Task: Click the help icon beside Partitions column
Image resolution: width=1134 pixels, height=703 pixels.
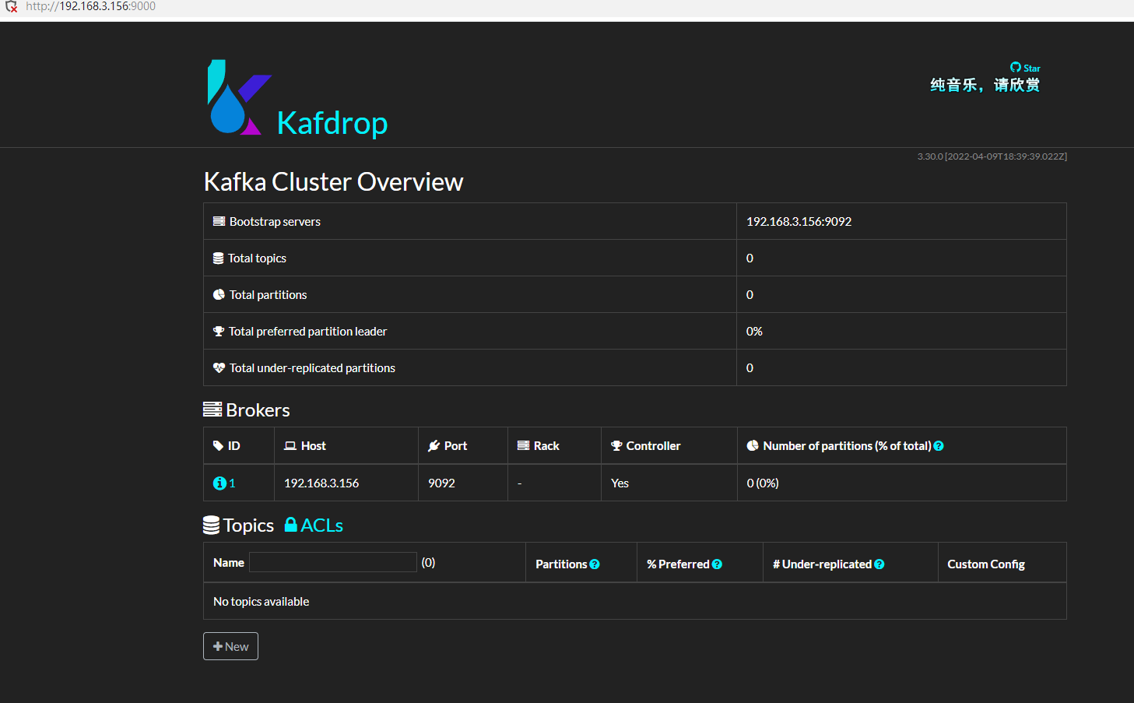Action: pos(595,564)
